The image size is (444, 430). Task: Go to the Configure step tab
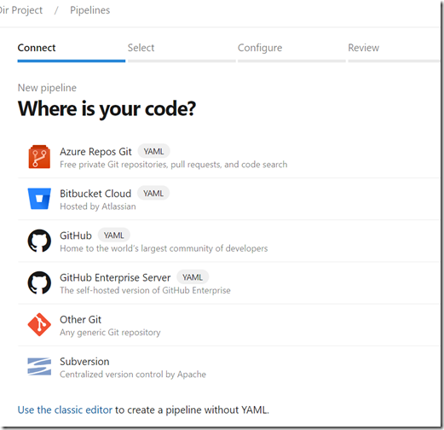(260, 48)
